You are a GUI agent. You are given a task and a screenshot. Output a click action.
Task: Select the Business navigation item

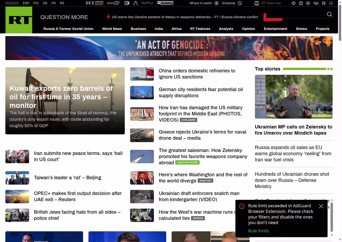coord(138,29)
